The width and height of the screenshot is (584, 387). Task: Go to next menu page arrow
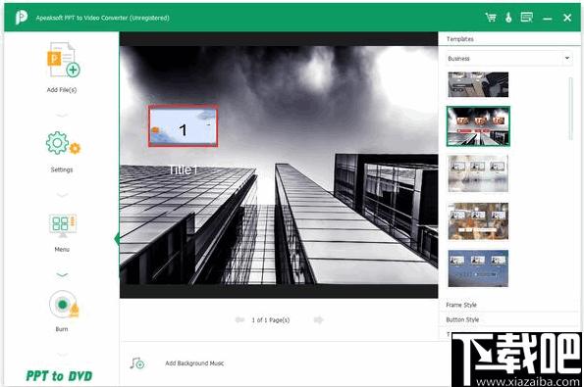click(x=318, y=319)
